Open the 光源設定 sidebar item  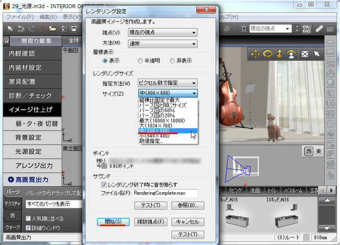[x=29, y=151]
